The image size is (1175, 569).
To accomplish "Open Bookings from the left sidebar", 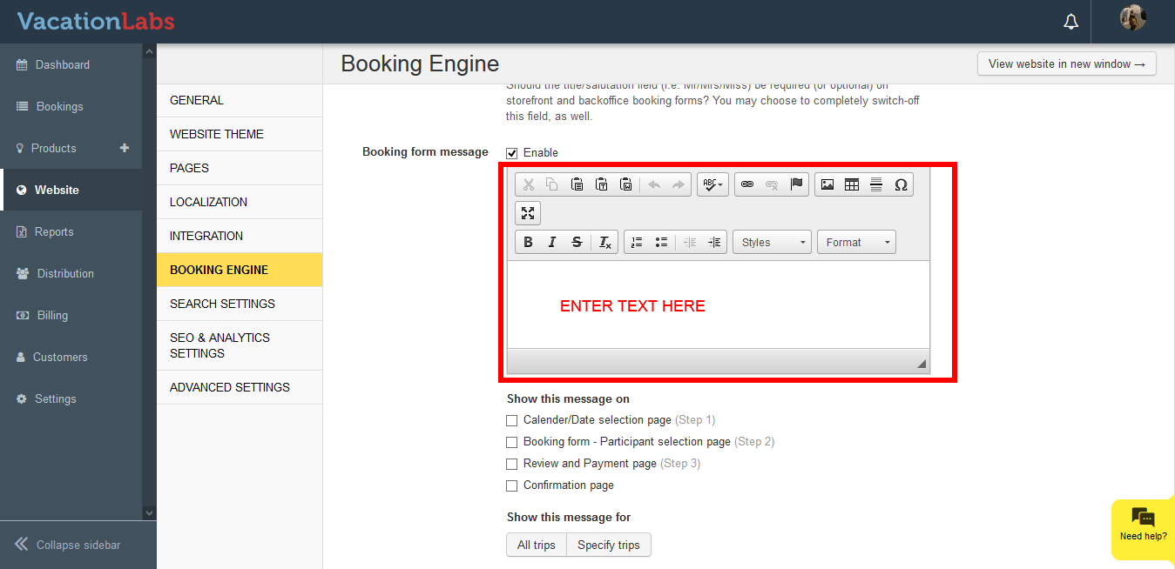I will pyautogui.click(x=59, y=106).
